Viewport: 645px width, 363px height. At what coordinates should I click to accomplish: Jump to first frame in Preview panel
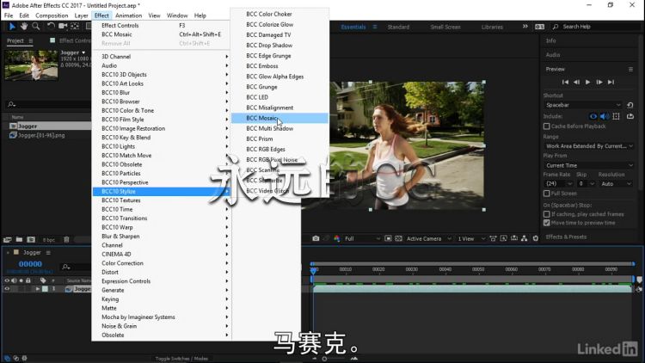tap(565, 82)
